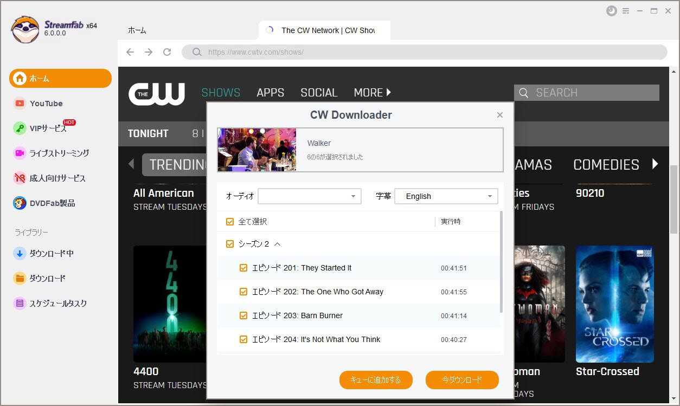
Task: Open the SOCIAL navigation link
Action: point(319,93)
